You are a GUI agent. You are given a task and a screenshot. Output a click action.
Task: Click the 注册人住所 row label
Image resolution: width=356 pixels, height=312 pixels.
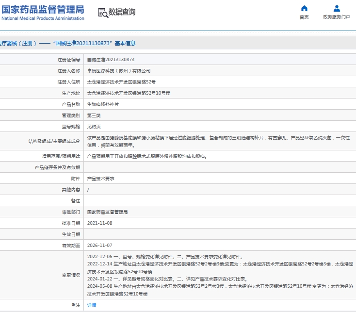(69, 82)
